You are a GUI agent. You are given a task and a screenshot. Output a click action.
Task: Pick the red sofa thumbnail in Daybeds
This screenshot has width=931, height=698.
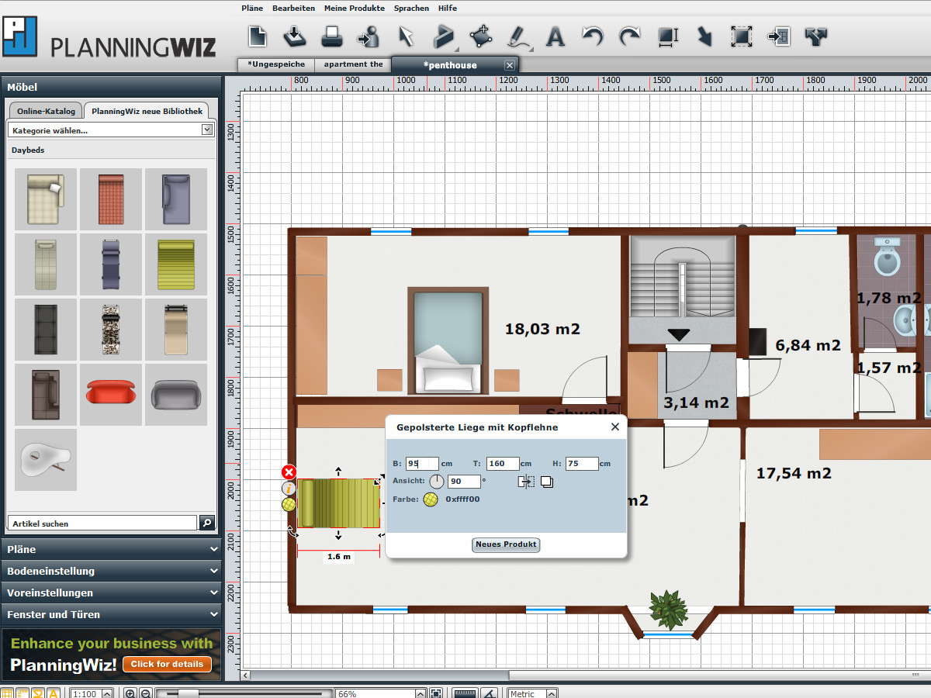pyautogui.click(x=111, y=394)
